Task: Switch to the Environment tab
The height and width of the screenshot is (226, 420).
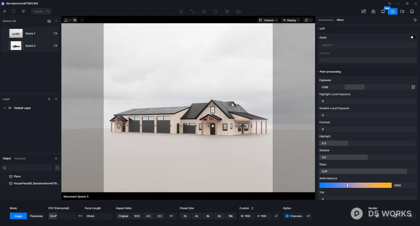Action: point(326,20)
